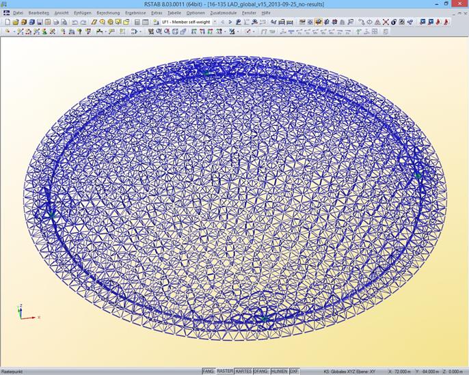The height and width of the screenshot is (375, 469).
Task: Click the view in X direction icon
Action: [x=194, y=31]
